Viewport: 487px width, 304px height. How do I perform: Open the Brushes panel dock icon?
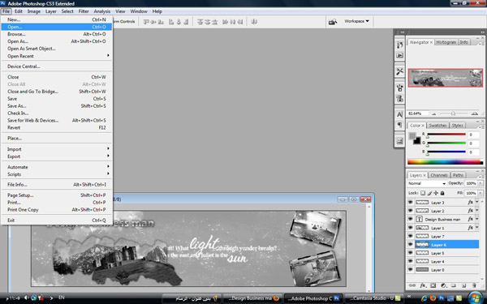[399, 88]
